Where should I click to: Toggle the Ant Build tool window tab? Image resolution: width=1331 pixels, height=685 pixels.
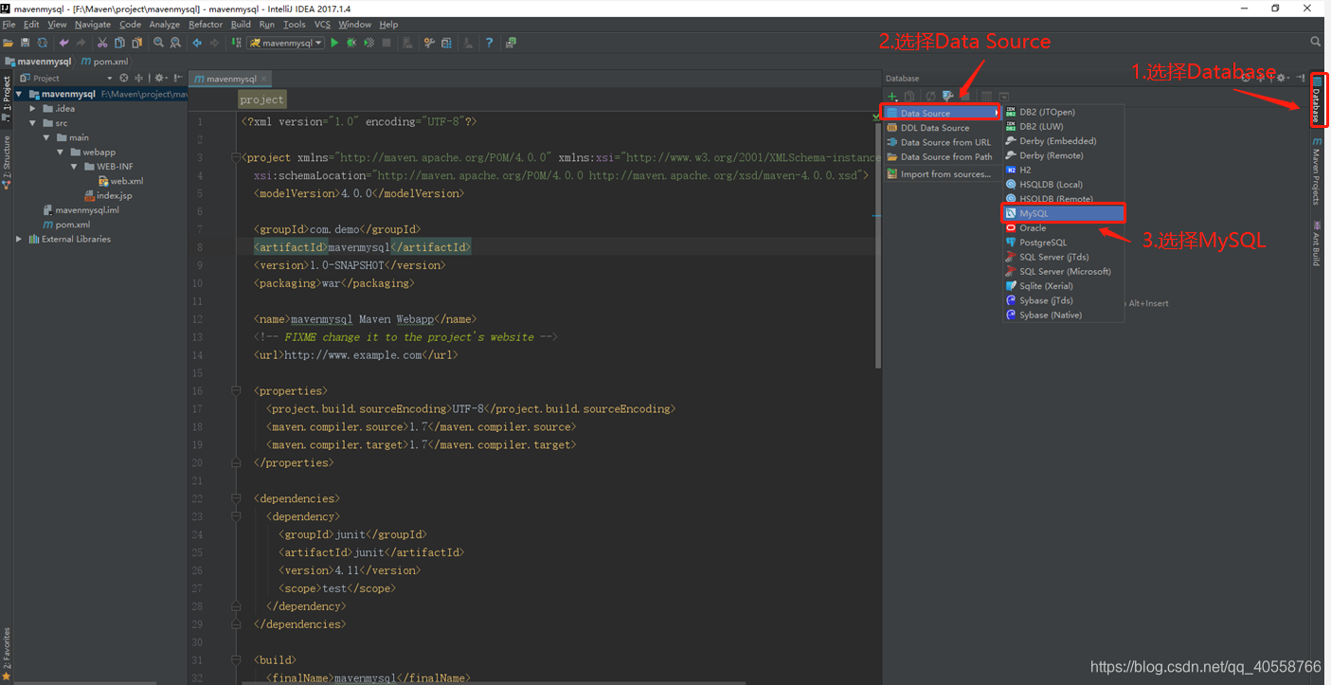[1317, 243]
